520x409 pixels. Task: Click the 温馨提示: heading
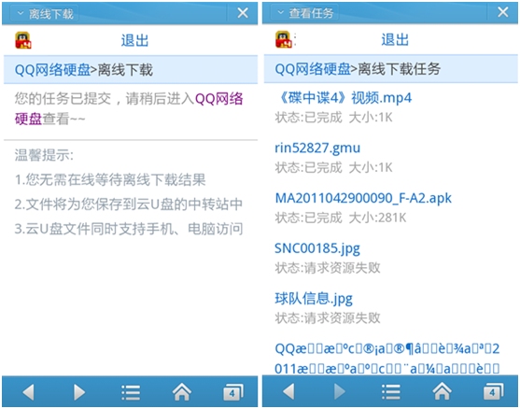pyautogui.click(x=44, y=155)
